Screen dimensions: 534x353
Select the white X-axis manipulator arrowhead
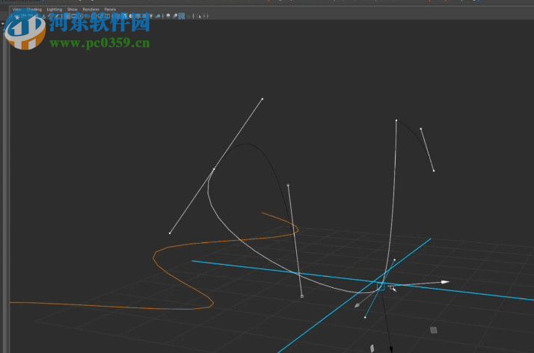[x=446, y=282]
